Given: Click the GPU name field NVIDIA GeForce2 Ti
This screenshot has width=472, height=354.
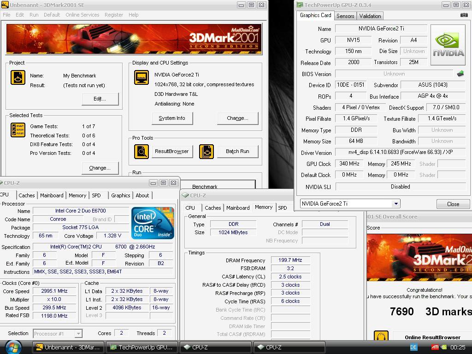Looking at the screenshot, I should click(381, 29).
